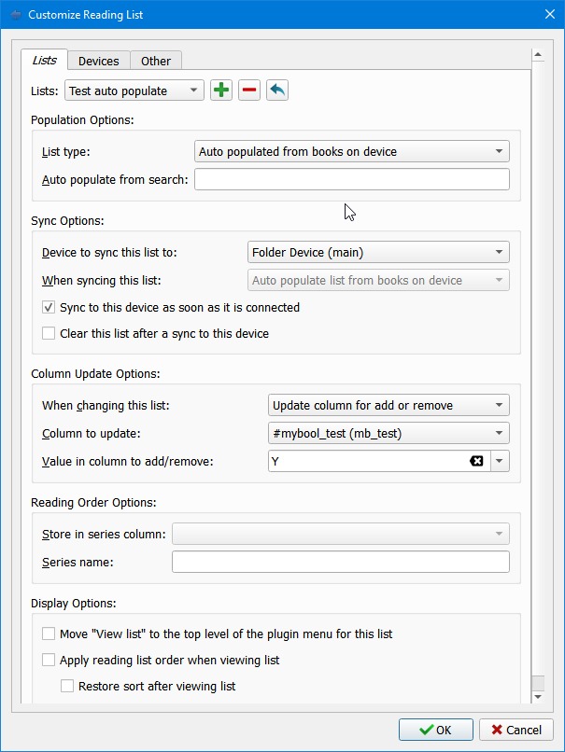Click the calibre icon in the title bar
Image resolution: width=565 pixels, height=752 pixels.
click(13, 15)
